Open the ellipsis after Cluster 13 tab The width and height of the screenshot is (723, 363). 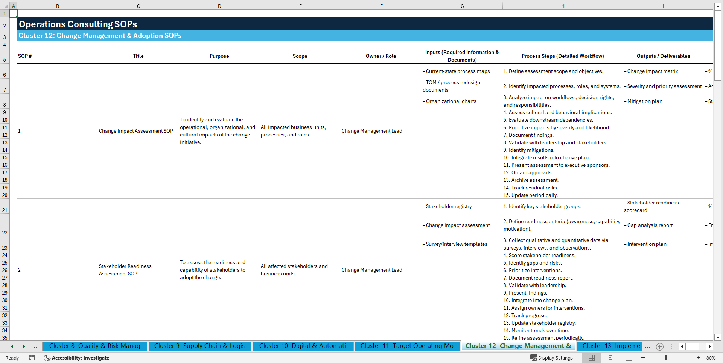coord(648,347)
